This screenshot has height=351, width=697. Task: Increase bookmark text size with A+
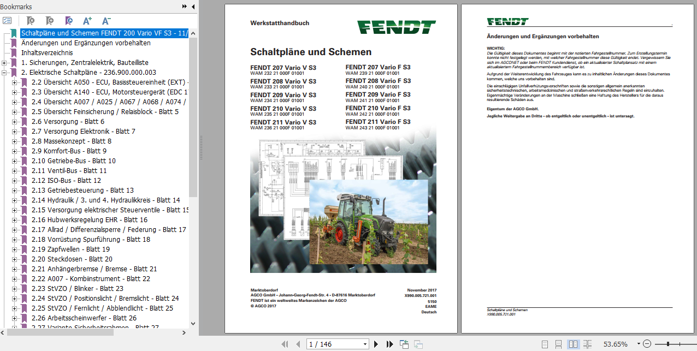(87, 21)
